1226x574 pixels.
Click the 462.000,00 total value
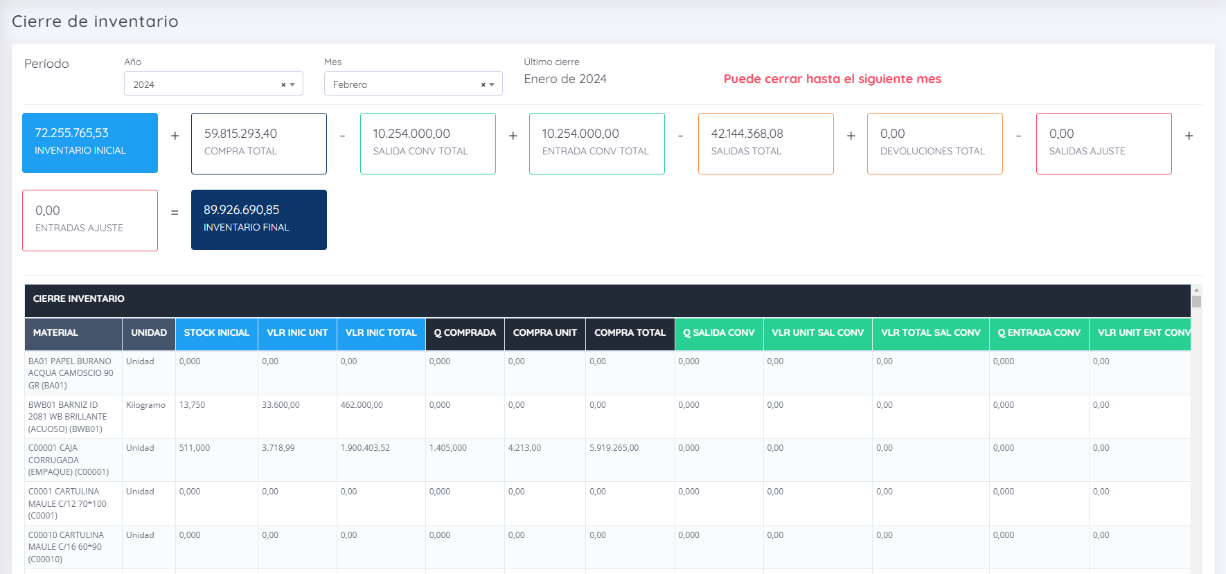click(x=362, y=405)
